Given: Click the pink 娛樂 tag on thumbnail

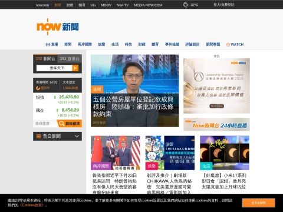Looking at the screenshot, I should coord(152,166).
